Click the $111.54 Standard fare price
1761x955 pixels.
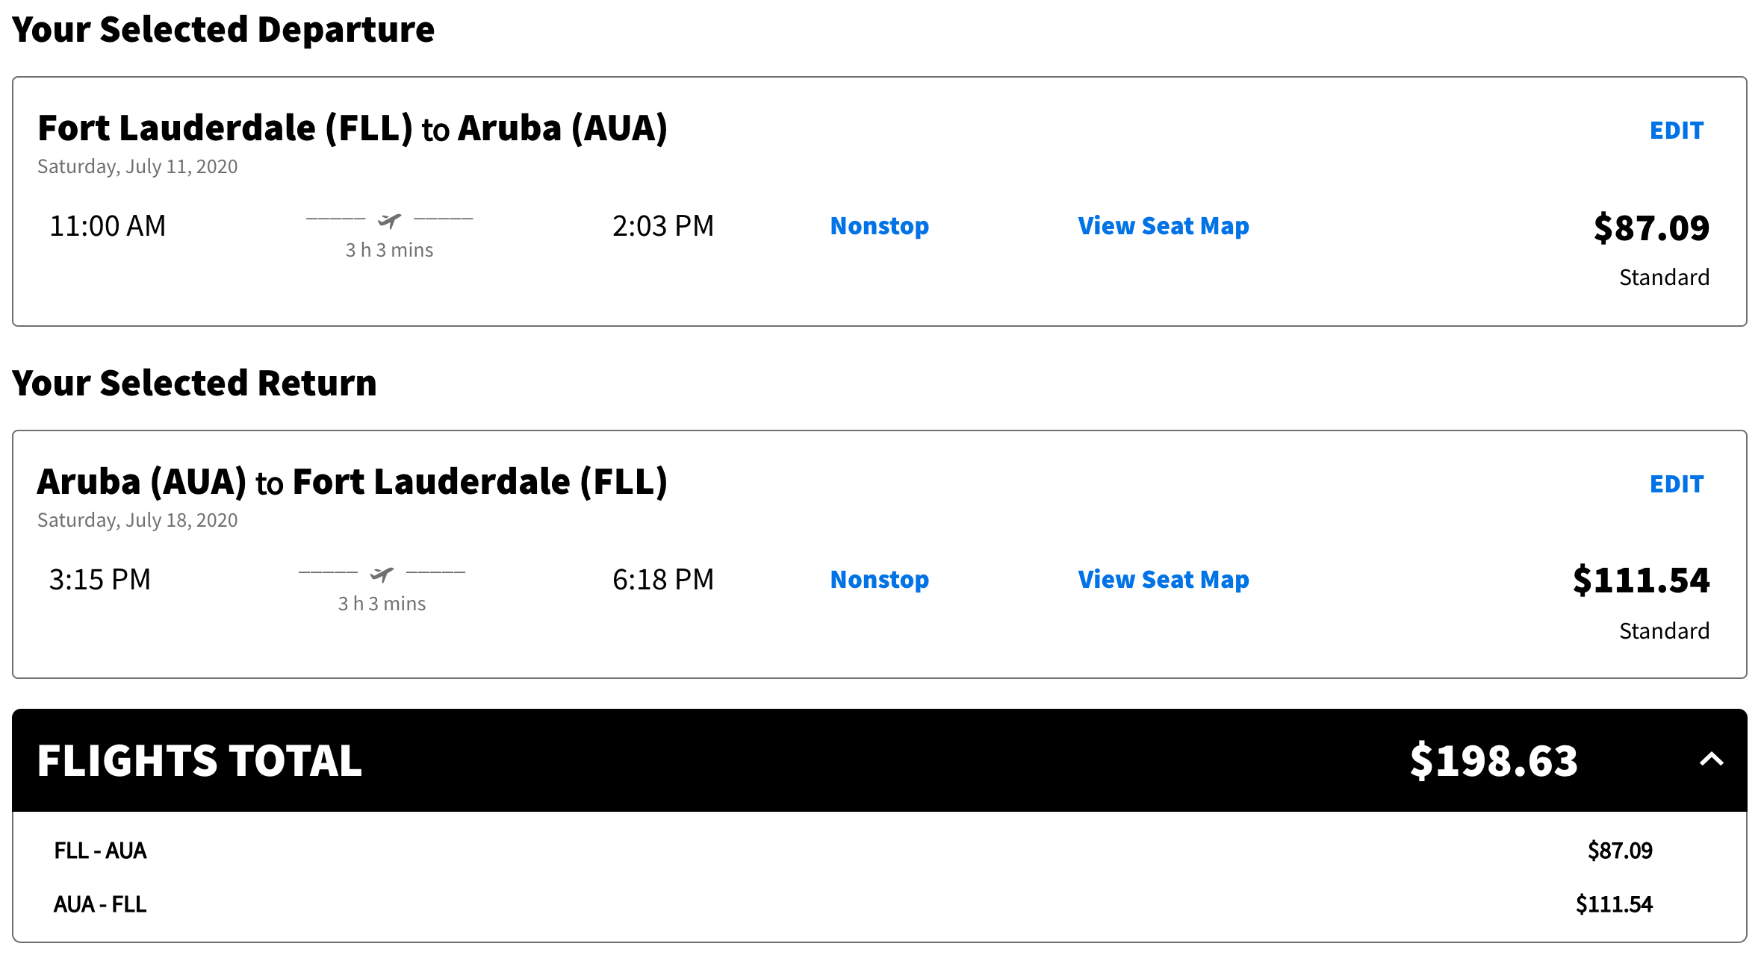coord(1640,581)
